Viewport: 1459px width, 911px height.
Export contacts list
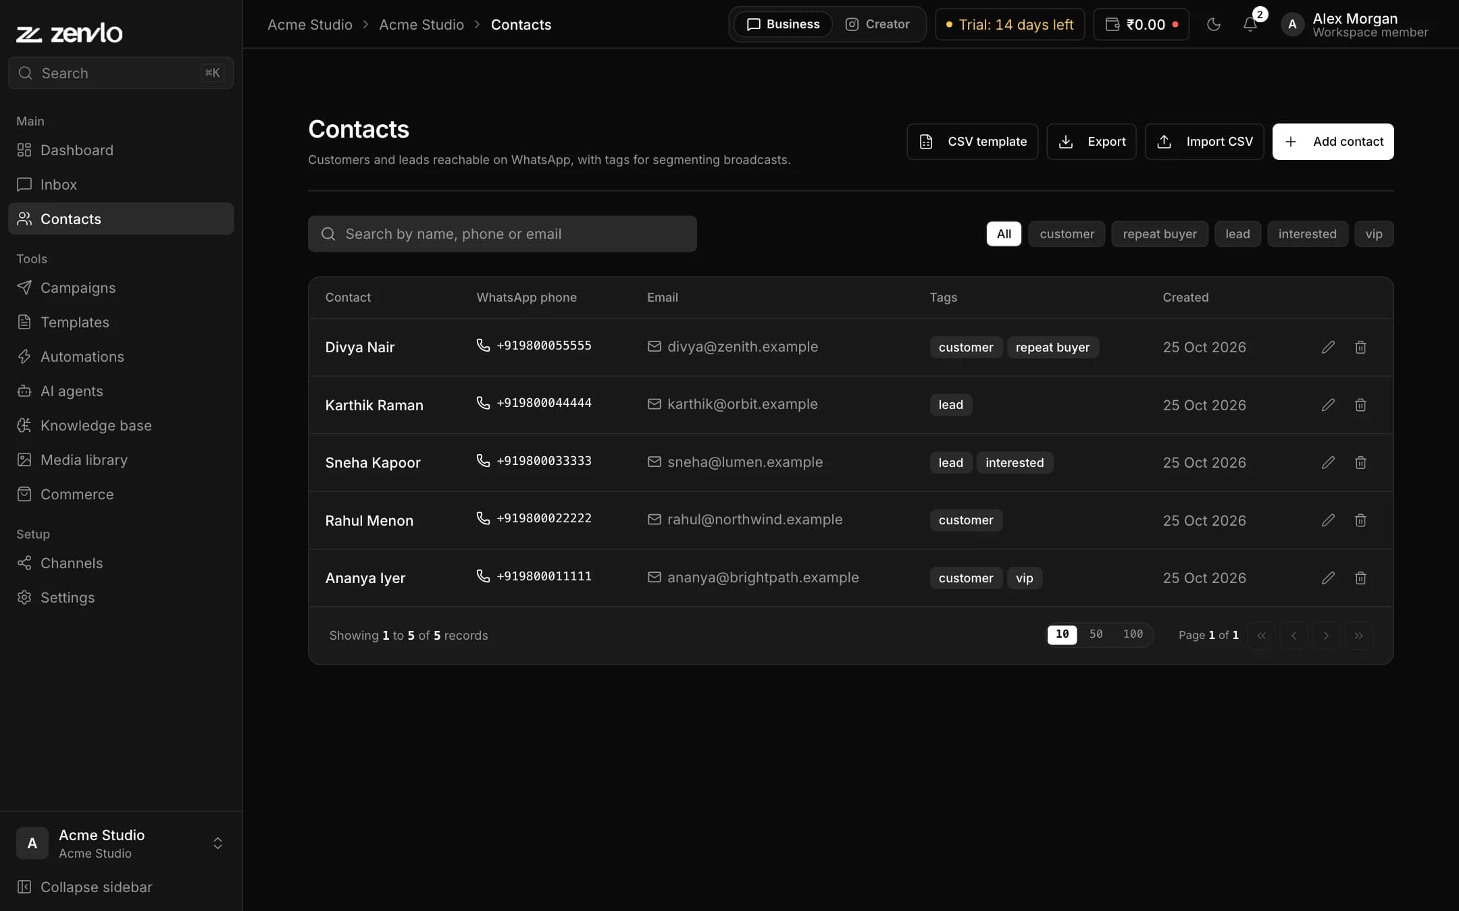[x=1092, y=142]
